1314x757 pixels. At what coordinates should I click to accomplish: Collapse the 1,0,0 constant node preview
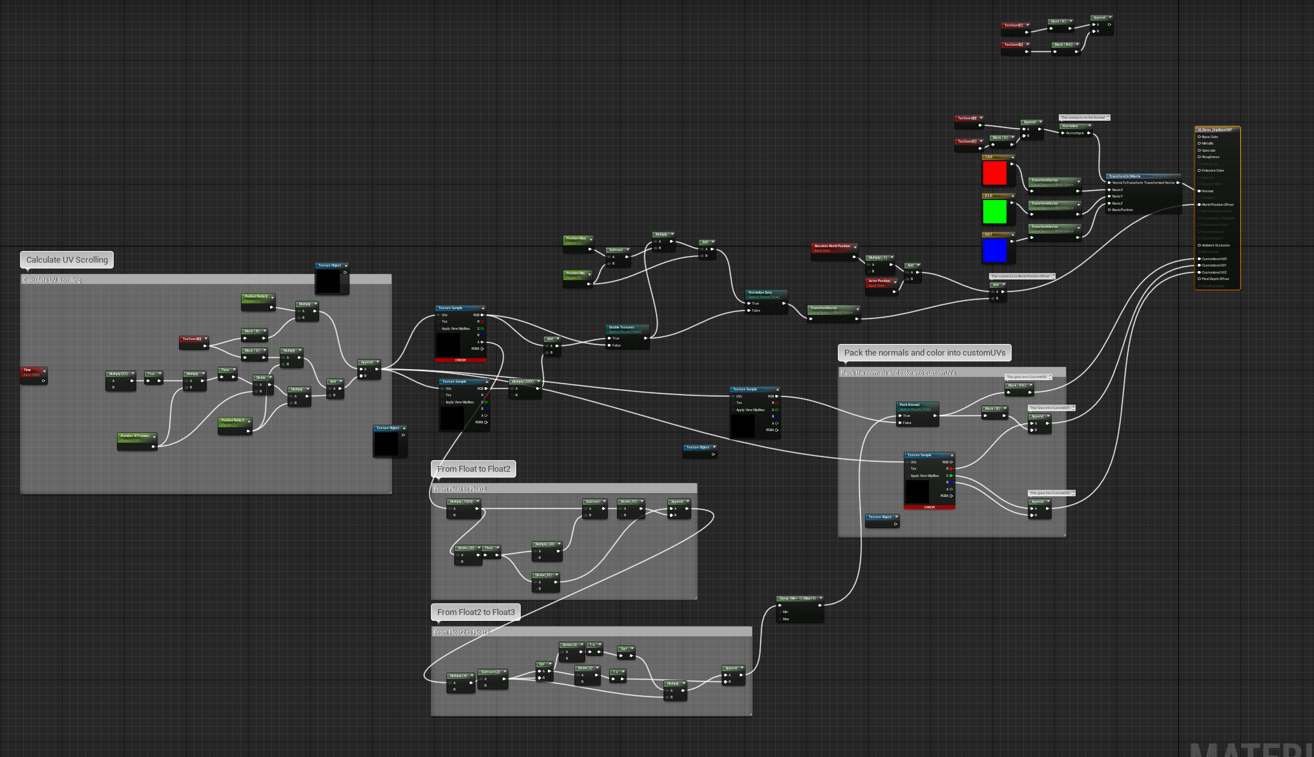[x=1012, y=157]
